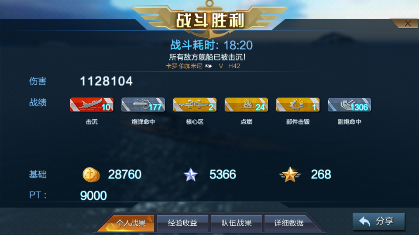The image size is (419, 235).
Task: Open the 经验收益 tab
Action: click(182, 223)
